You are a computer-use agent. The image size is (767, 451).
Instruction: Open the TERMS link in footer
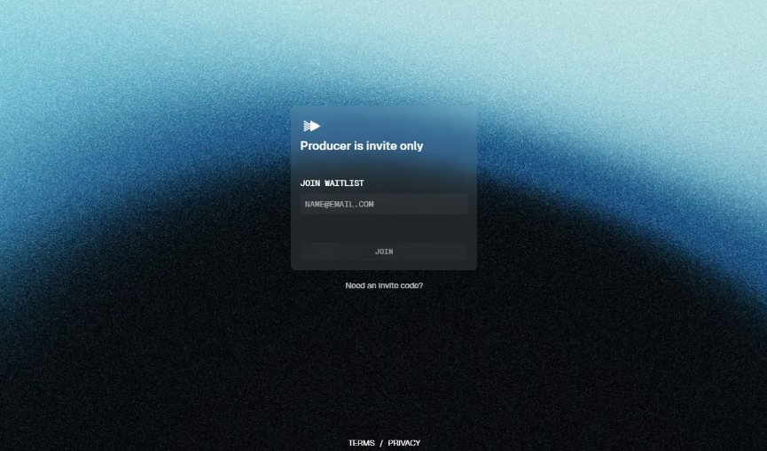click(361, 443)
